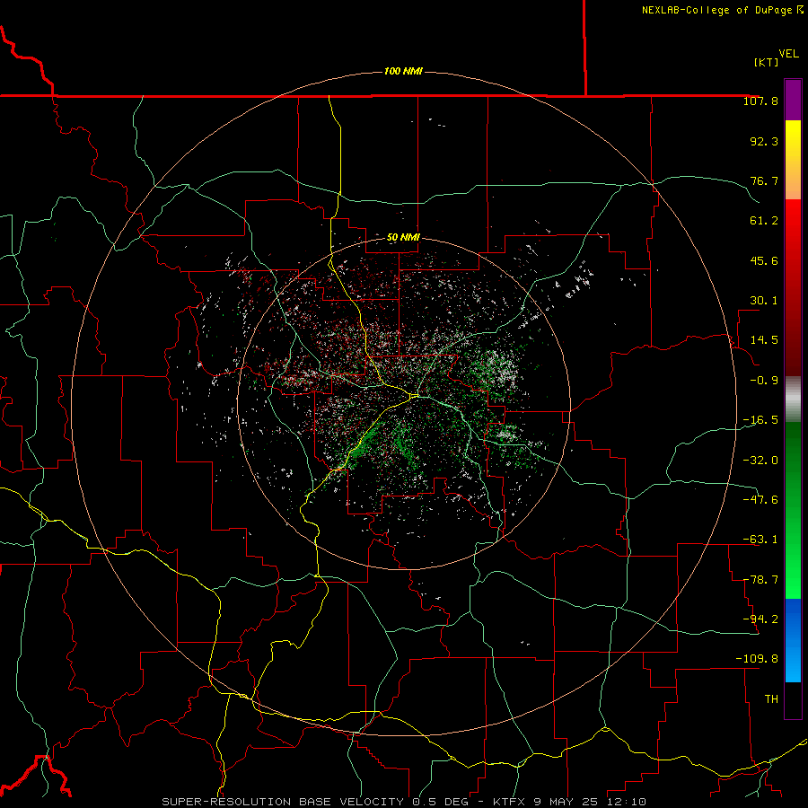Image resolution: width=808 pixels, height=808 pixels.
Task: Click the 92.3 velocity scale value
Action: [764, 141]
